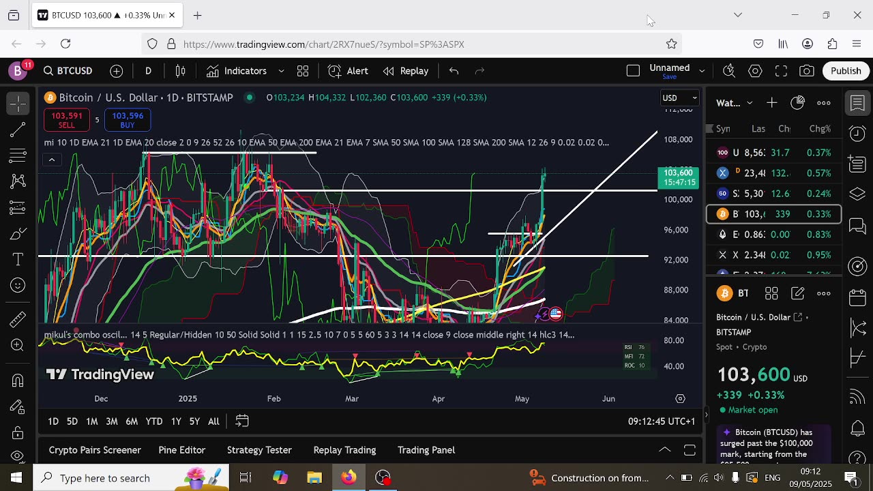Viewport: 873px width, 491px height.
Task: Enter fullscreen chart mode
Action: (x=781, y=71)
